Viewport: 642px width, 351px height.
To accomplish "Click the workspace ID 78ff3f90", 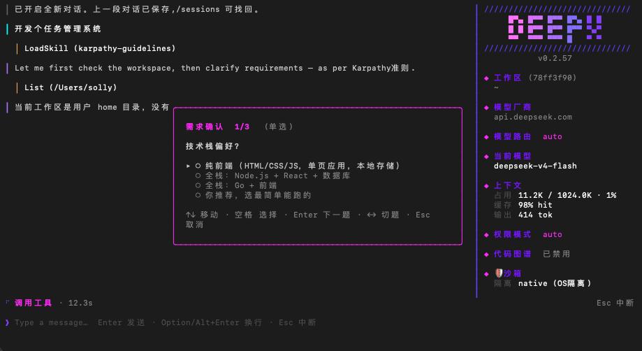I will tap(553, 78).
